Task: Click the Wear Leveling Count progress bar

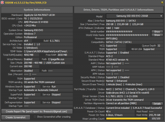Action: pos(127,119)
